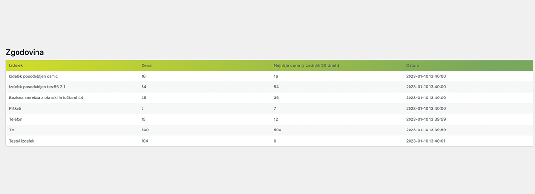Click lowest price 0 for Testni izdelek
Image resolution: width=535 pixels, height=194 pixels.
tap(275, 141)
